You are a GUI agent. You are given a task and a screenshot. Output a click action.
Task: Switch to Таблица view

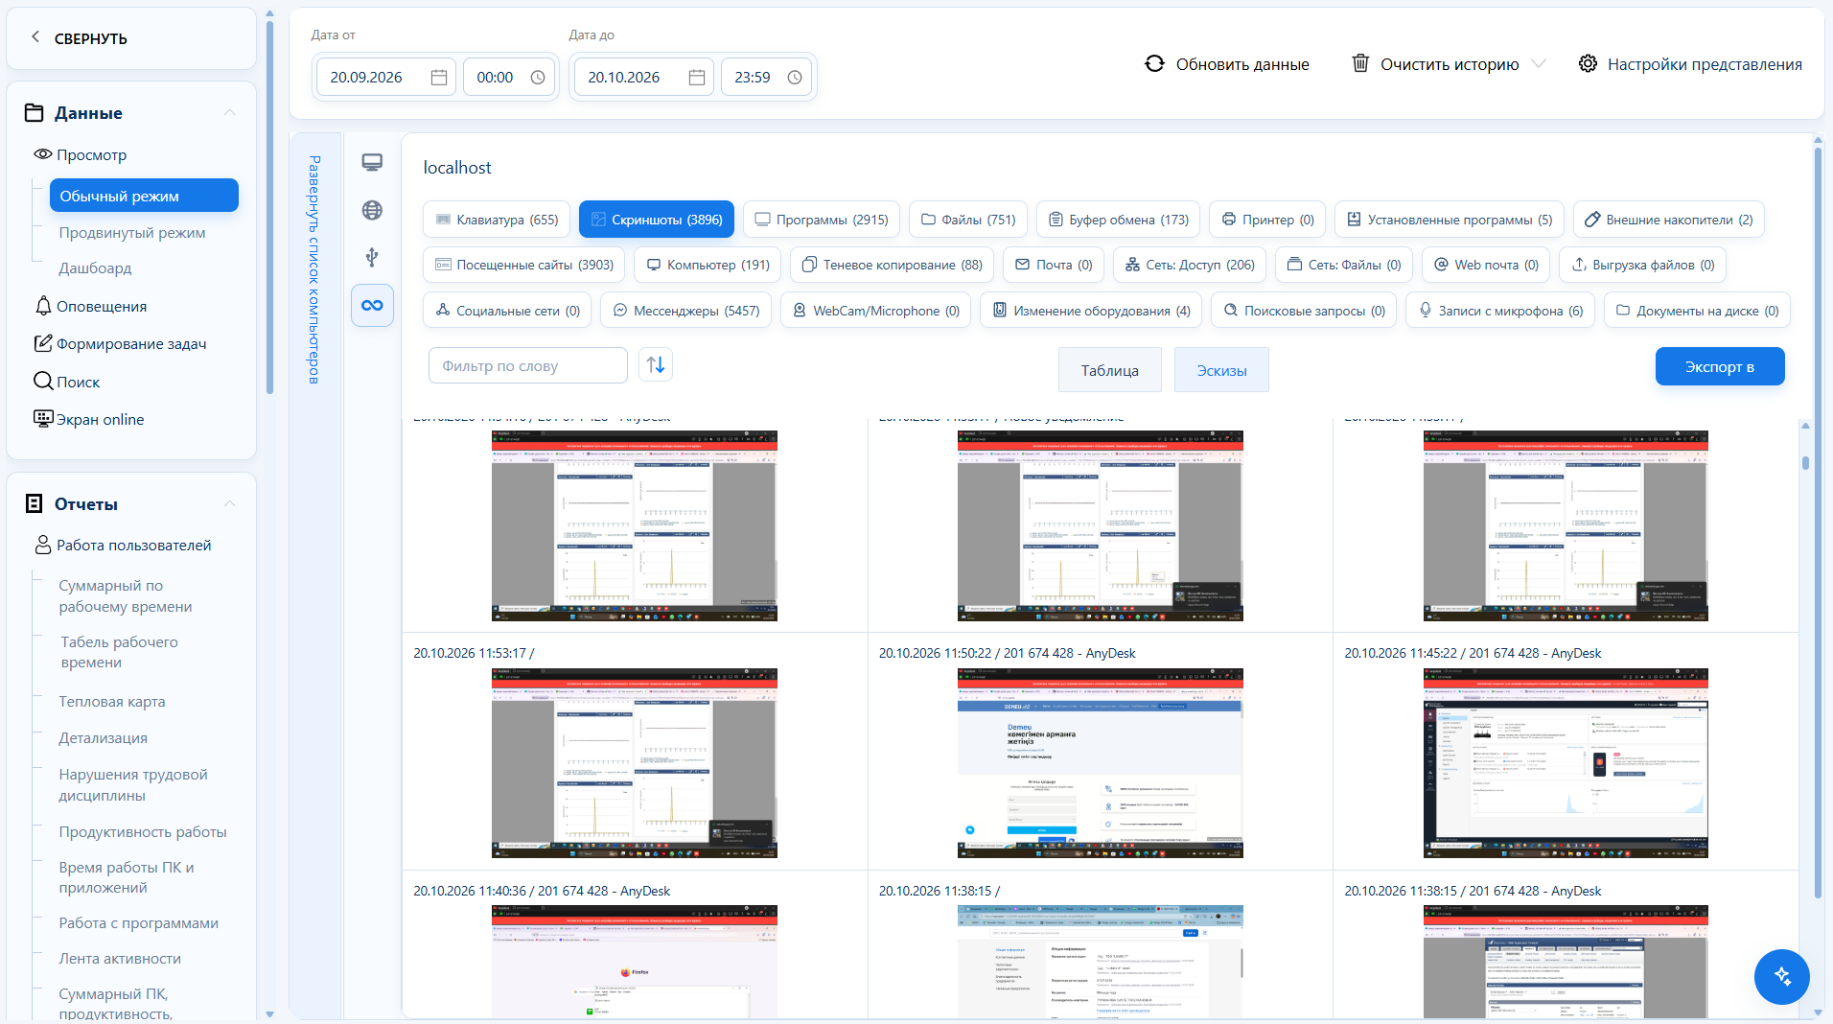[x=1109, y=370]
